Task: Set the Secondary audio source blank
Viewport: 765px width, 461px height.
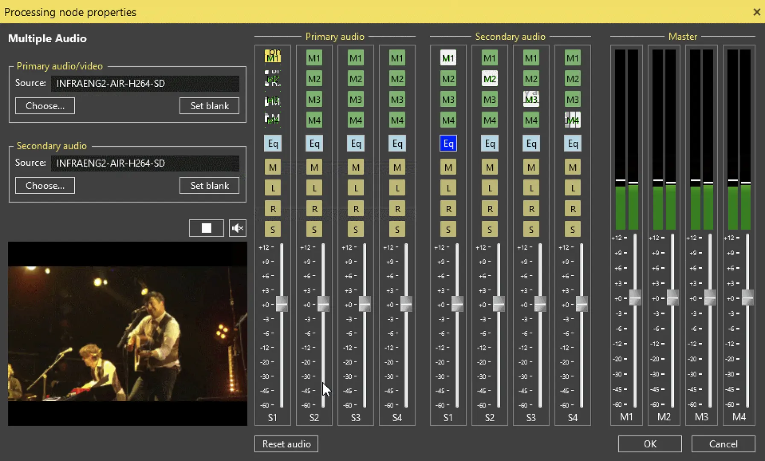Action: click(x=209, y=186)
